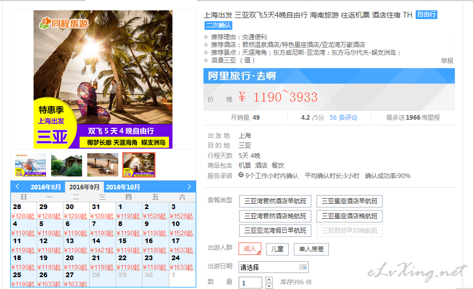This screenshot has height=289, width=473.
Task: Go to previous month in calendar
Action: 17,186
